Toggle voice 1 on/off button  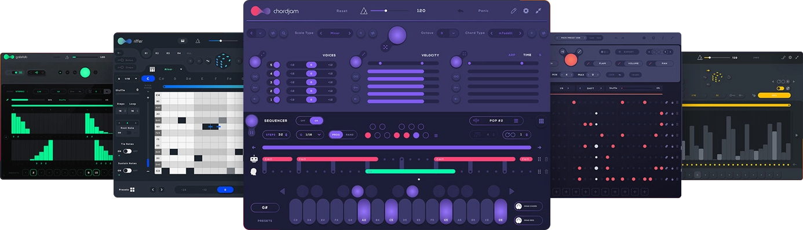(276, 100)
